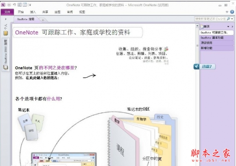Minimize the OneNote window
236x166 pixels.
[220, 5]
